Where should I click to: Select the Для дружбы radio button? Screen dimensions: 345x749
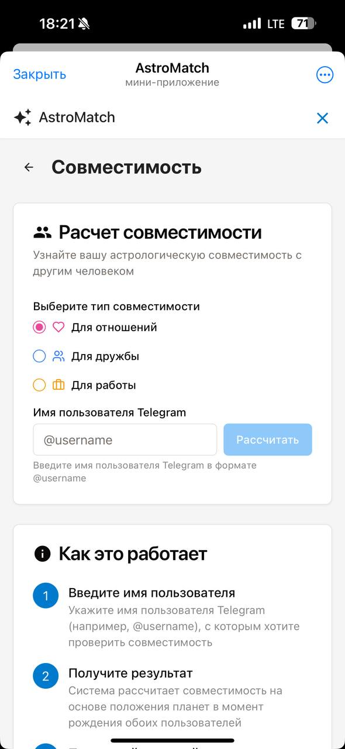[38, 356]
